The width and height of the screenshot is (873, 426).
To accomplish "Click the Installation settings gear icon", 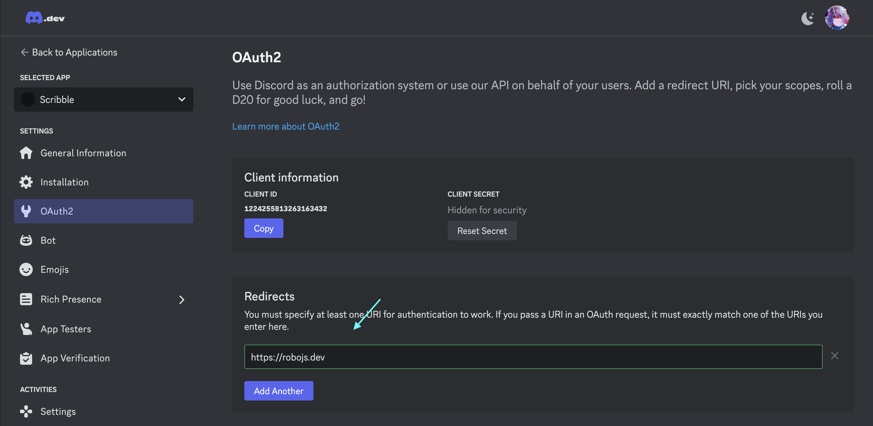I will coord(26,181).
